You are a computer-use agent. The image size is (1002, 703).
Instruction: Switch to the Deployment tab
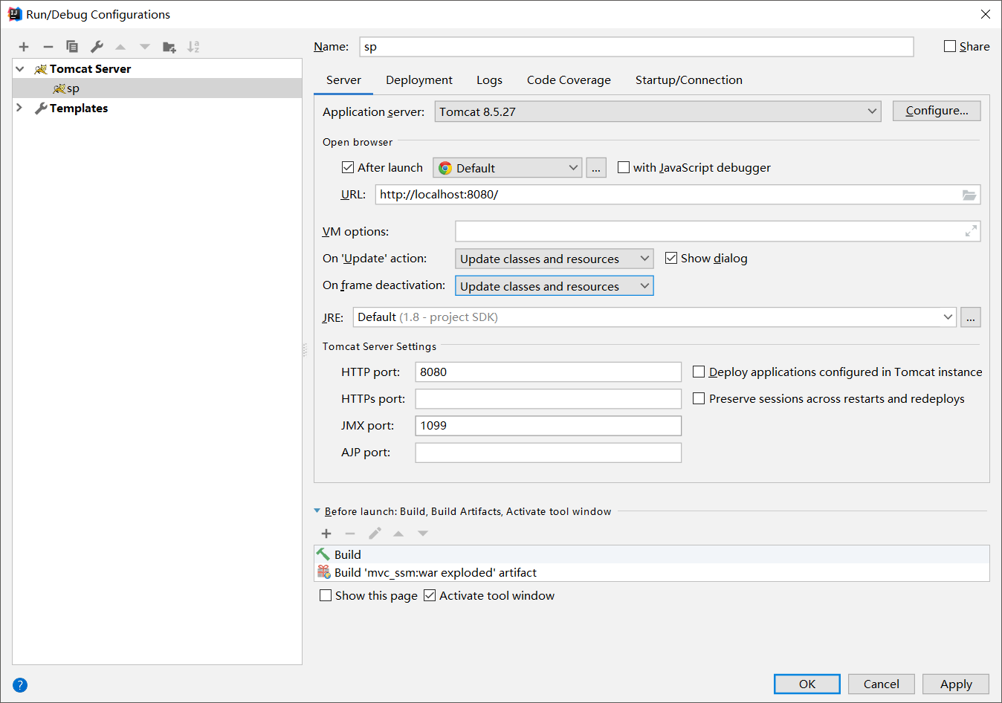(419, 80)
